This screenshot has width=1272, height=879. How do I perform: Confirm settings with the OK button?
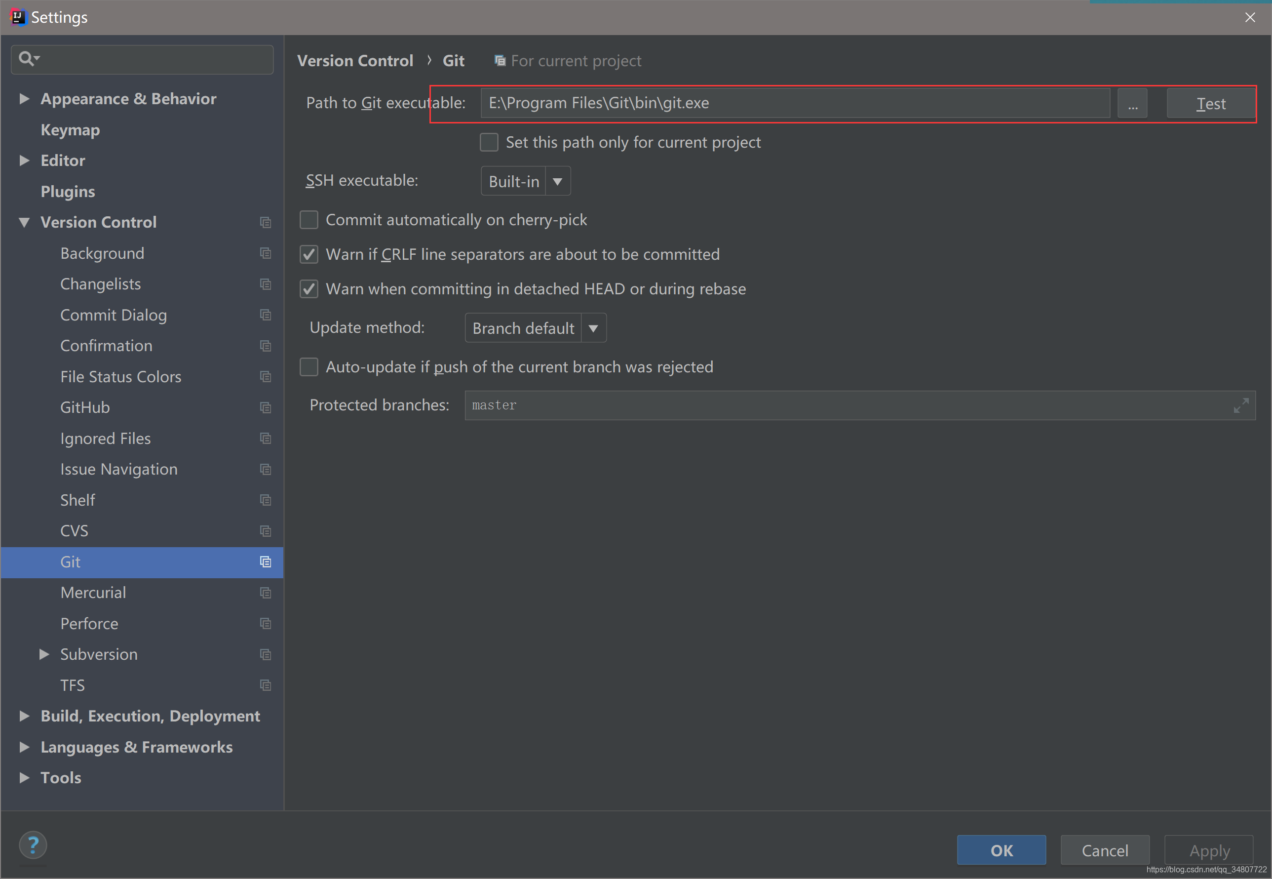point(1001,850)
